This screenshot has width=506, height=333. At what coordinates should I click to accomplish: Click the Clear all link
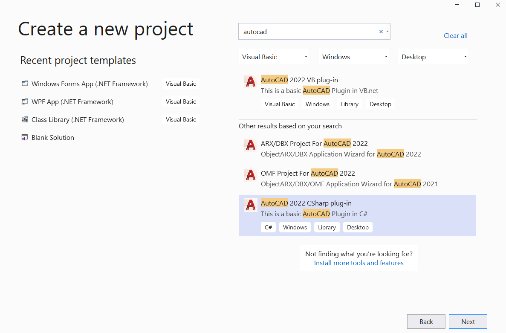click(x=455, y=35)
